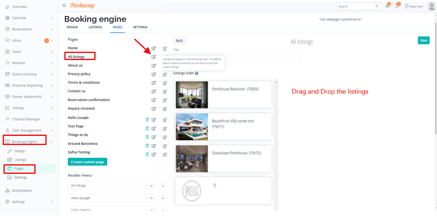Select the Beachfront Villa street test thumbnail
The width and height of the screenshot is (437, 220).
(192, 127)
